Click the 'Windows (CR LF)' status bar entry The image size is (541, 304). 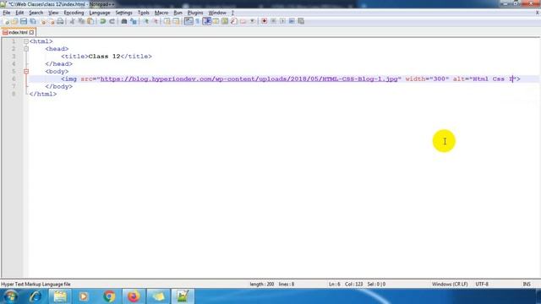click(450, 285)
